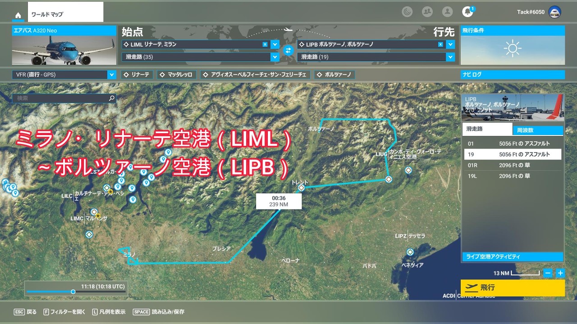Screen dimensions: 577x324
Task: Click the ブレシア city label on map
Action: (x=222, y=249)
